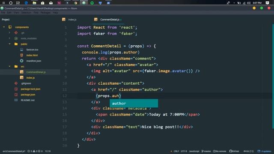Collapse the public folder chevron
274x154 pixels.
(x=9, y=44)
